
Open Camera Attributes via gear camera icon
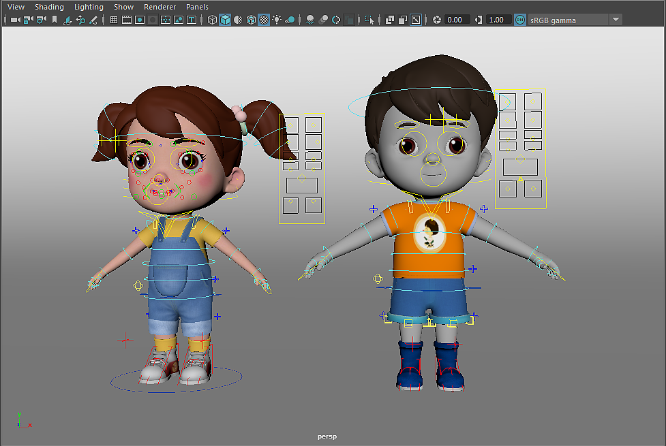[42, 20]
